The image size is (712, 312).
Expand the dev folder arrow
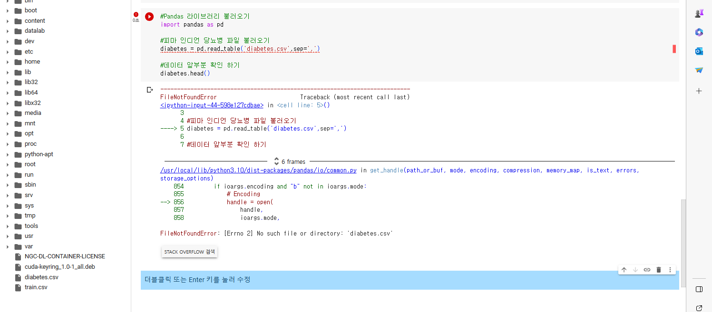8,41
